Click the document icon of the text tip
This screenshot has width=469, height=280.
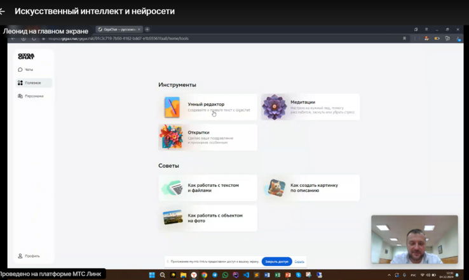pos(173,188)
